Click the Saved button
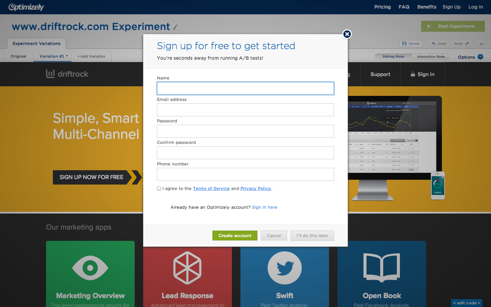Viewport: 491px width, 307px height. [411, 44]
